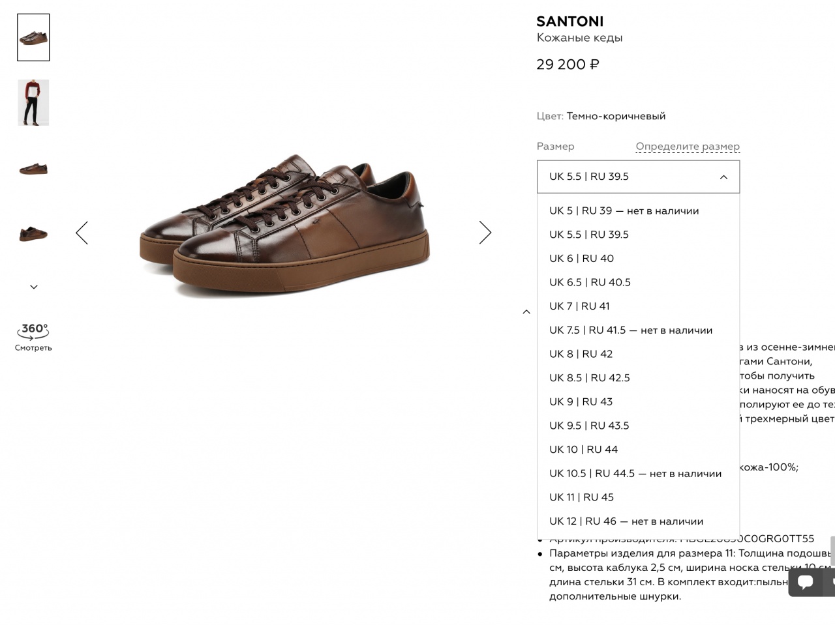Show next product image arrow
This screenshot has width=835, height=625.
pos(485,233)
